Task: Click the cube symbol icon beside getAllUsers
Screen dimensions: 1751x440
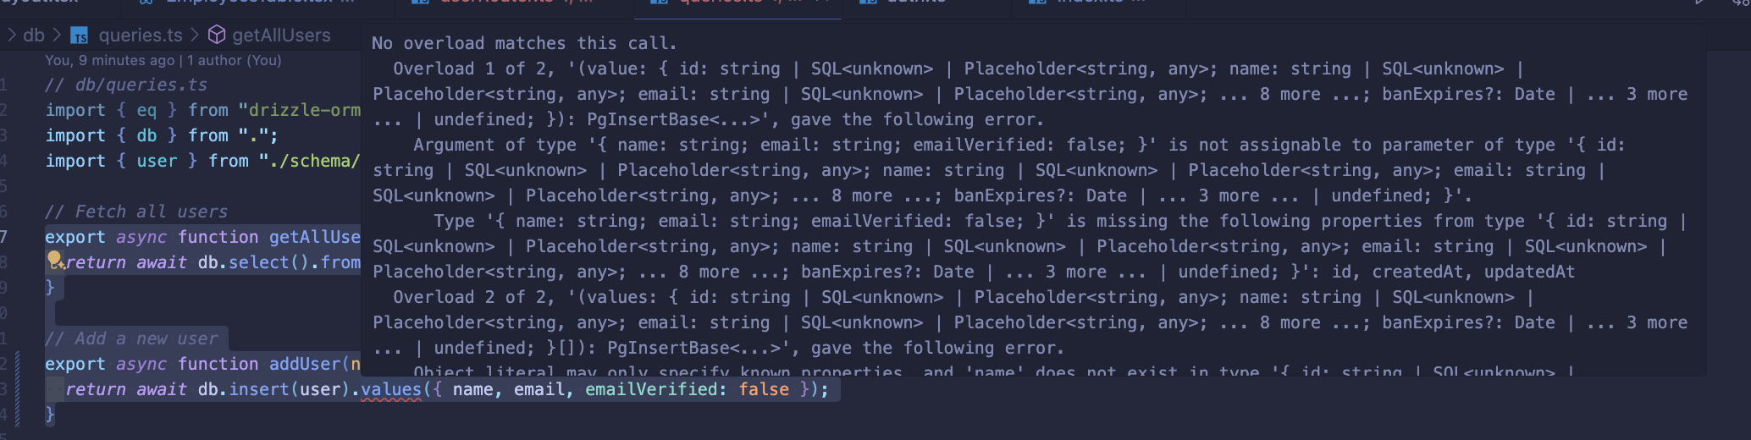Action: coord(217,35)
